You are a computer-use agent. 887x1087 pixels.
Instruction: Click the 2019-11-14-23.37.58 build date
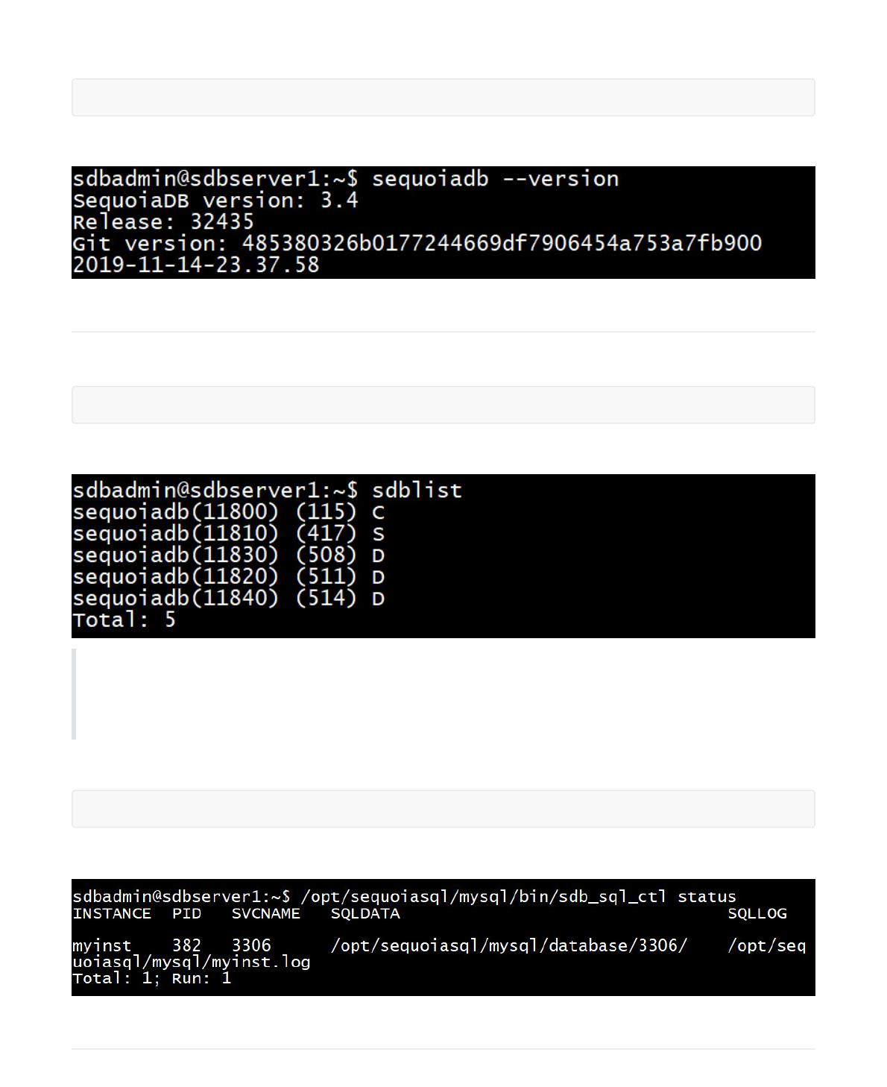point(196,265)
